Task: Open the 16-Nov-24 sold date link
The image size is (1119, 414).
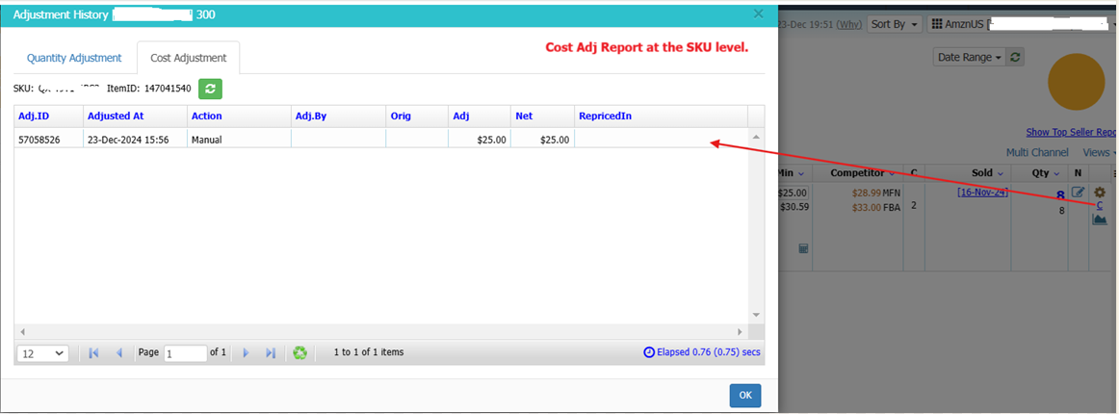Action: (x=982, y=193)
